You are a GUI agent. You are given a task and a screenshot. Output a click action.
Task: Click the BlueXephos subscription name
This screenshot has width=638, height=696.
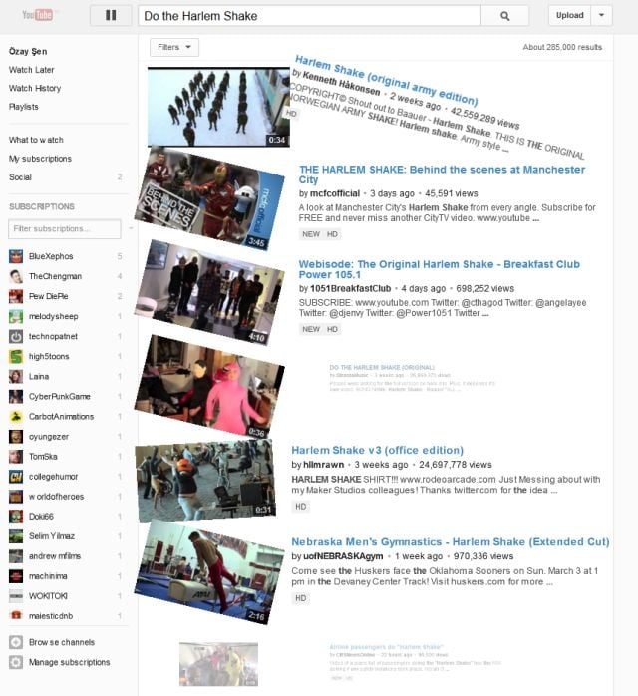click(x=51, y=256)
